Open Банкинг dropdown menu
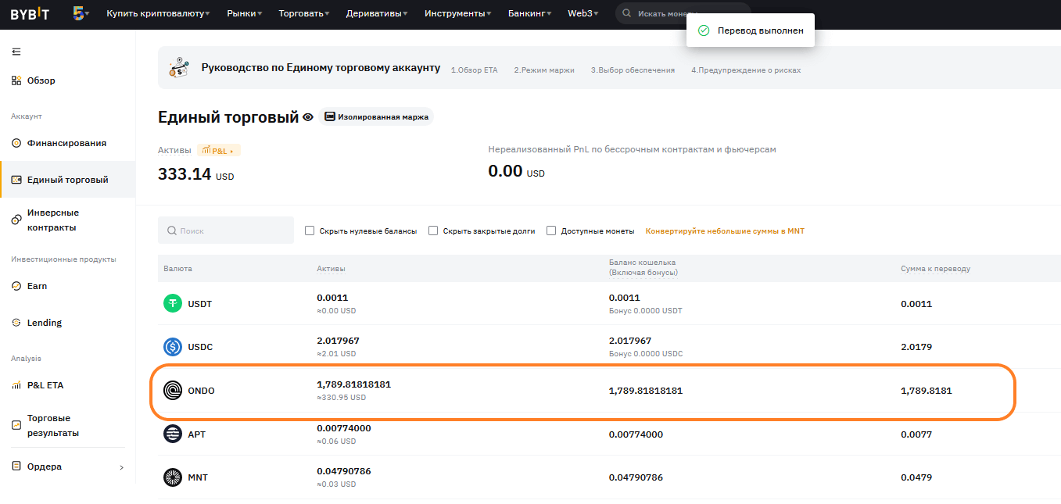Screen dimensions: 1061x504 tap(529, 13)
